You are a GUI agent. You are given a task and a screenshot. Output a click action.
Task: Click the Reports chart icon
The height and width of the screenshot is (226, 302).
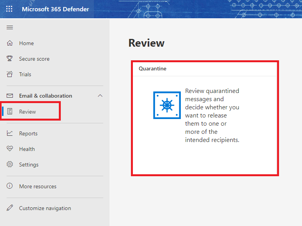10,133
